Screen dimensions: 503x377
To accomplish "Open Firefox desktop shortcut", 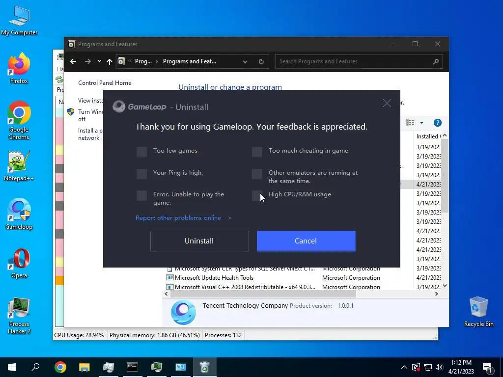I will pos(19,68).
